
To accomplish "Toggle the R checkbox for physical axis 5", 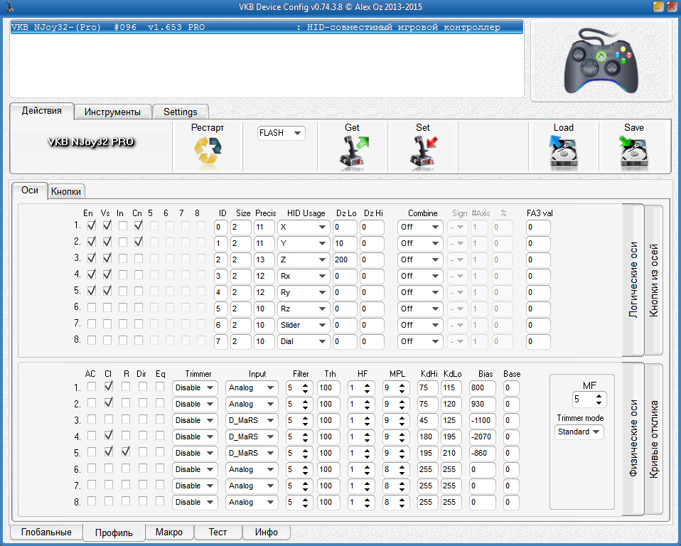I will 126,451.
